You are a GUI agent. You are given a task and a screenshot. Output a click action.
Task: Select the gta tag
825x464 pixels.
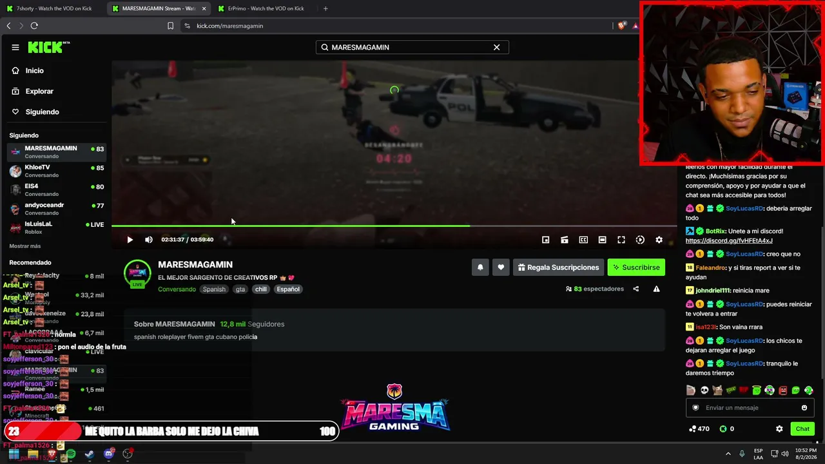click(240, 289)
